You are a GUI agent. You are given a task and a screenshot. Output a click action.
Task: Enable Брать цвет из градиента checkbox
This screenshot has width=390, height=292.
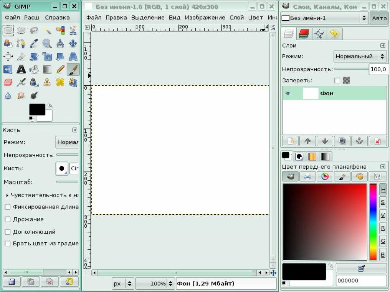8,243
